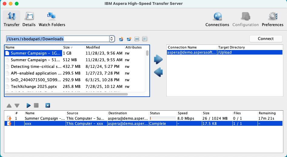Start the selected transfer

(x=28, y=105)
